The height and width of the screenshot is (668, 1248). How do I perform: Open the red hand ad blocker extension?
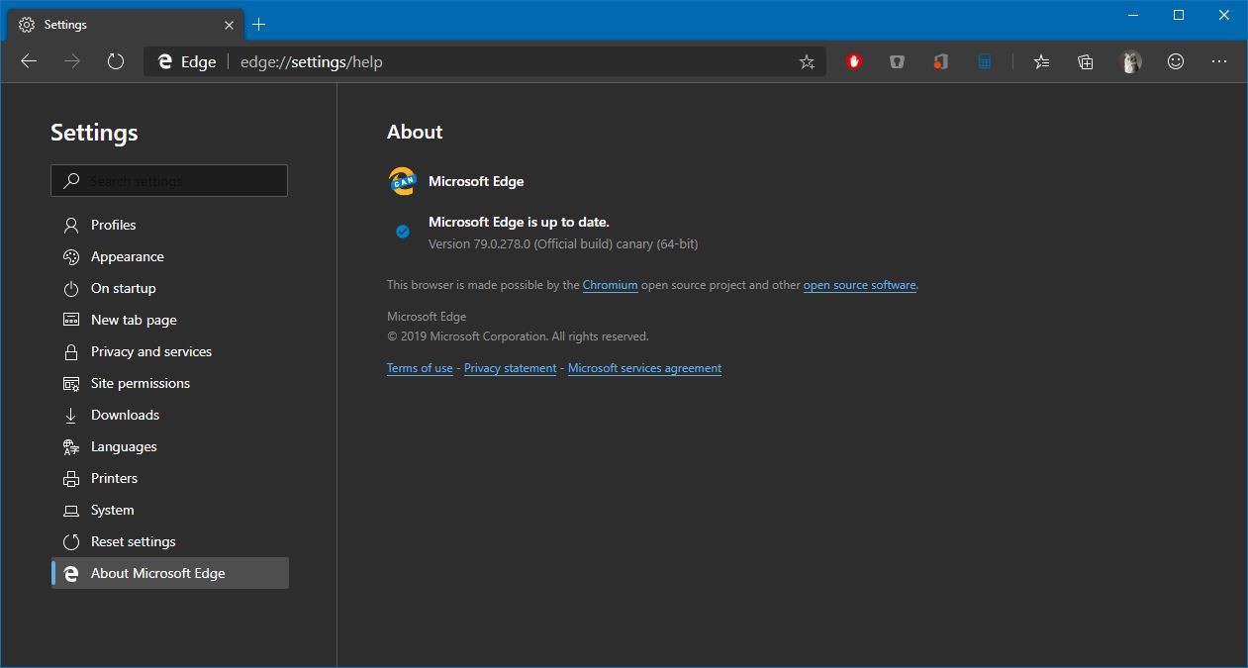point(854,61)
